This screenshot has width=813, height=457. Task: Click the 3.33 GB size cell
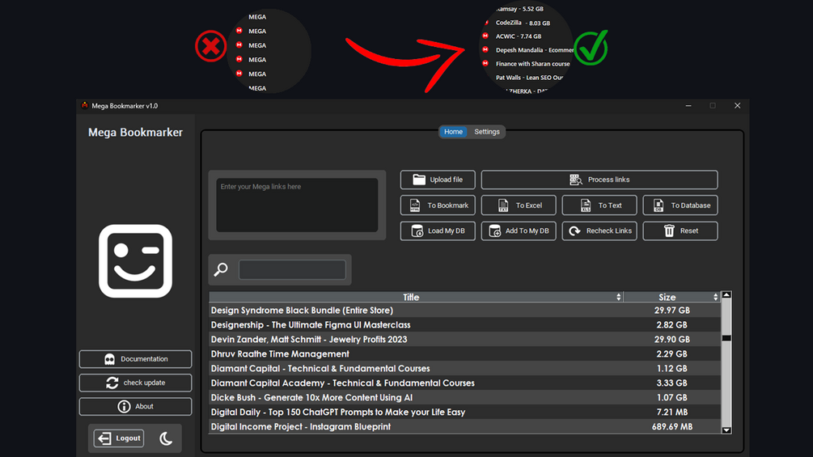tap(672, 383)
